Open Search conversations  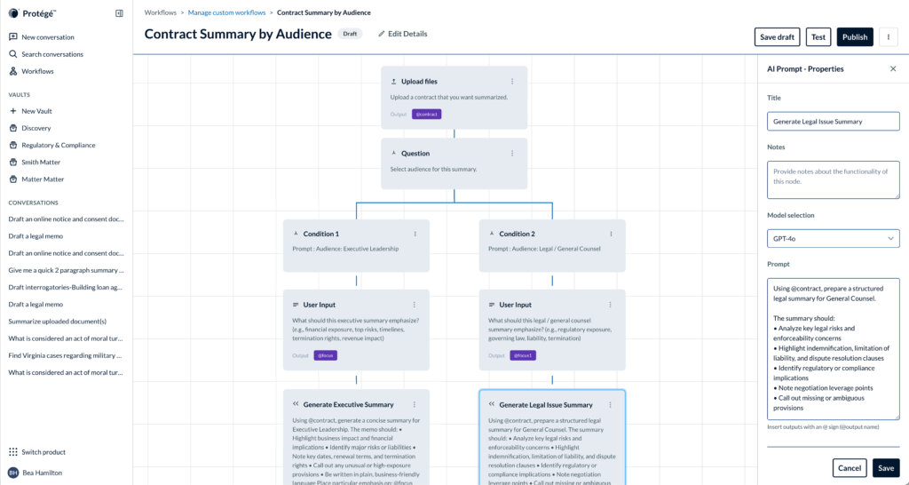[x=52, y=54]
